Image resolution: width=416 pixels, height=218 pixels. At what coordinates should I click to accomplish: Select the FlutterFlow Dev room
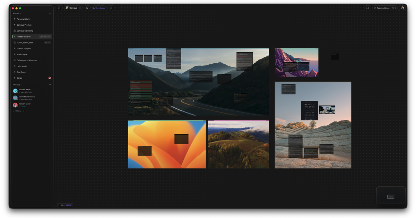[x=32, y=37]
